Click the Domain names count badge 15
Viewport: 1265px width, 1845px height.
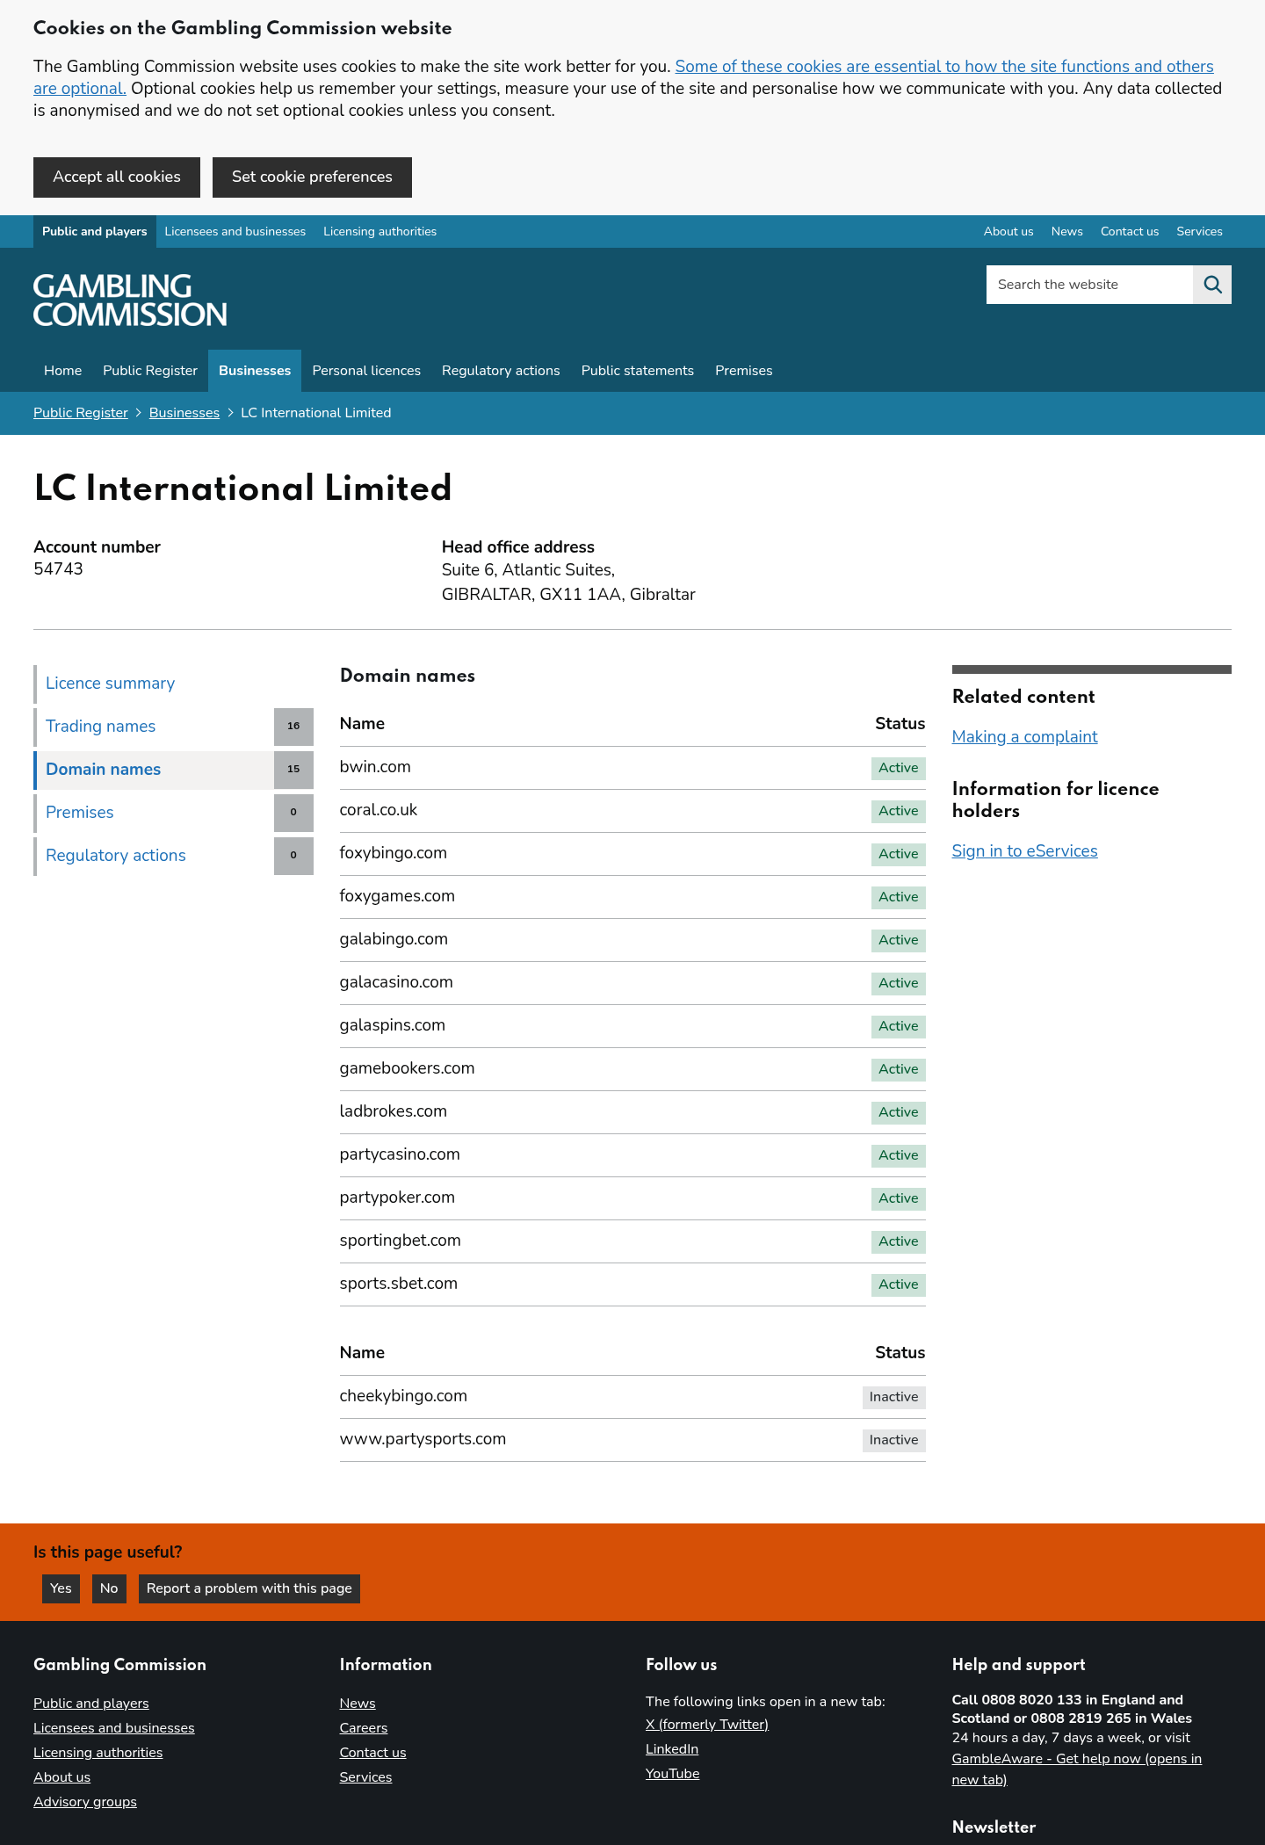[293, 770]
